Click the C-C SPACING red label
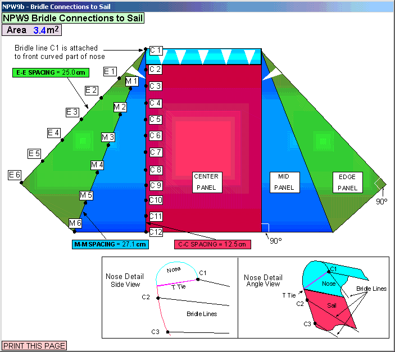This screenshot has height=352, width=395. (212, 244)
